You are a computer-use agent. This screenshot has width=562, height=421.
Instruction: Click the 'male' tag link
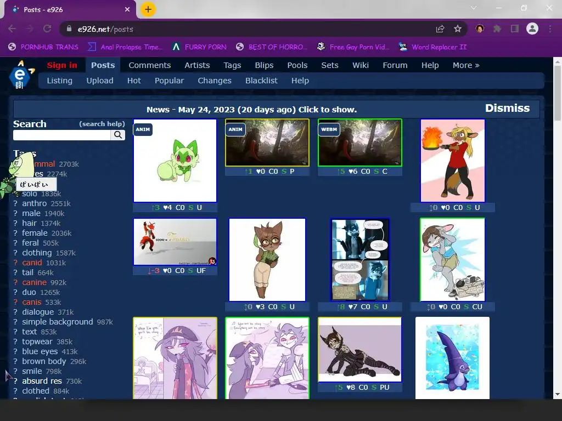click(31, 213)
